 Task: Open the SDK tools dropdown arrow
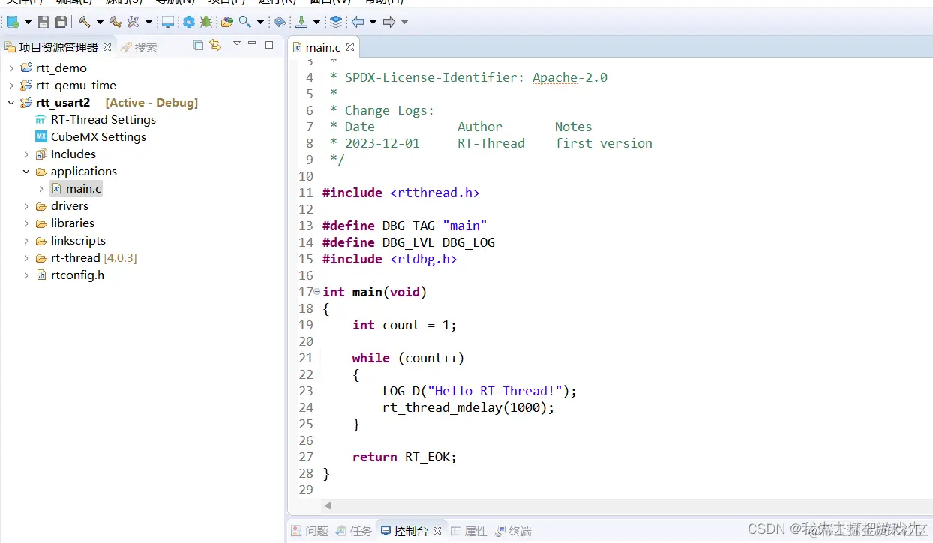coord(148,22)
